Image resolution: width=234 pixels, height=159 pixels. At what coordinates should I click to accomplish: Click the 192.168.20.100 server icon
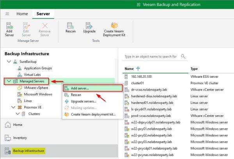(126, 77)
